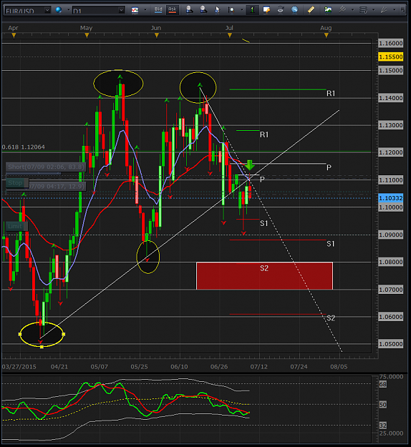Expand the chart type dropdown arrow
411x447 pixels.
coord(145,10)
